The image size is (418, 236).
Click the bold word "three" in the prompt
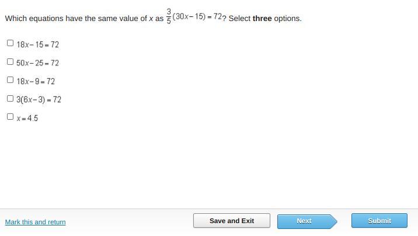point(262,19)
